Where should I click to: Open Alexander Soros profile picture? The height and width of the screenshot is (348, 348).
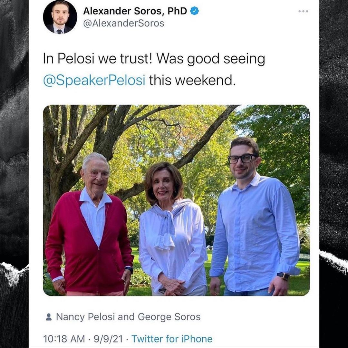pyautogui.click(x=60, y=17)
